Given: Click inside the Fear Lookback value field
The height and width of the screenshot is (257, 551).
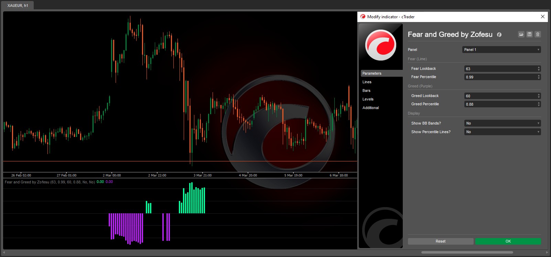Looking at the screenshot, I should pos(500,69).
